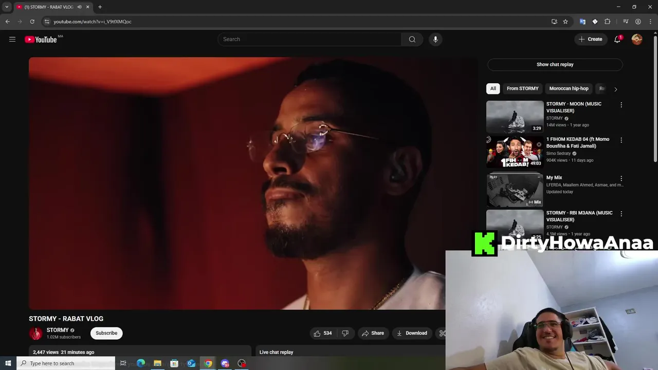Open STORMY - RBI M3ANA video title
Image resolution: width=658 pixels, height=370 pixels.
[579, 216]
